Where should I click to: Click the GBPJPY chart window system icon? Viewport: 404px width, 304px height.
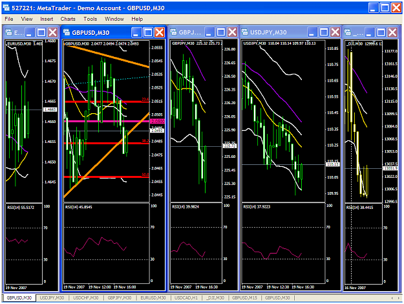tap(174, 32)
